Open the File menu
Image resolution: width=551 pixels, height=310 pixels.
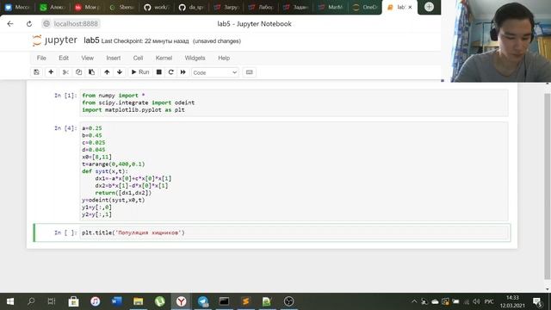pyautogui.click(x=41, y=58)
